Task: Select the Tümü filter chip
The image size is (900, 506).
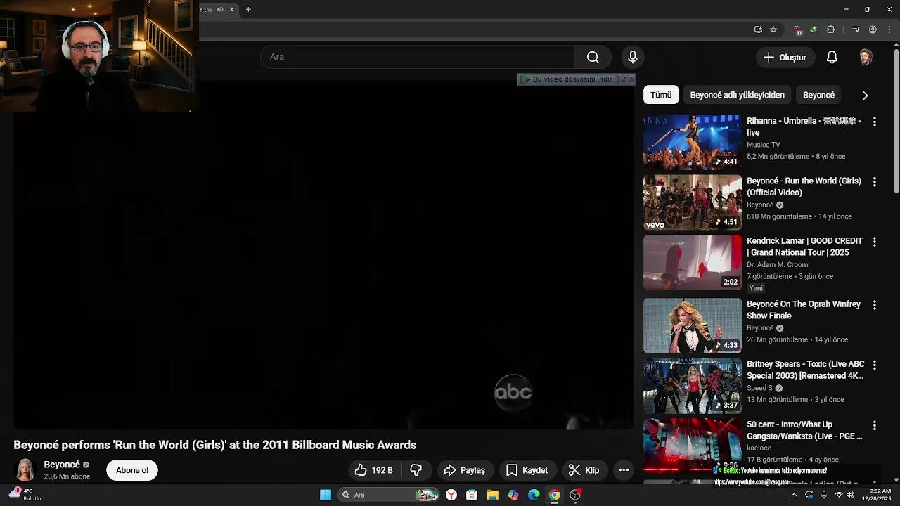Action: tap(661, 95)
